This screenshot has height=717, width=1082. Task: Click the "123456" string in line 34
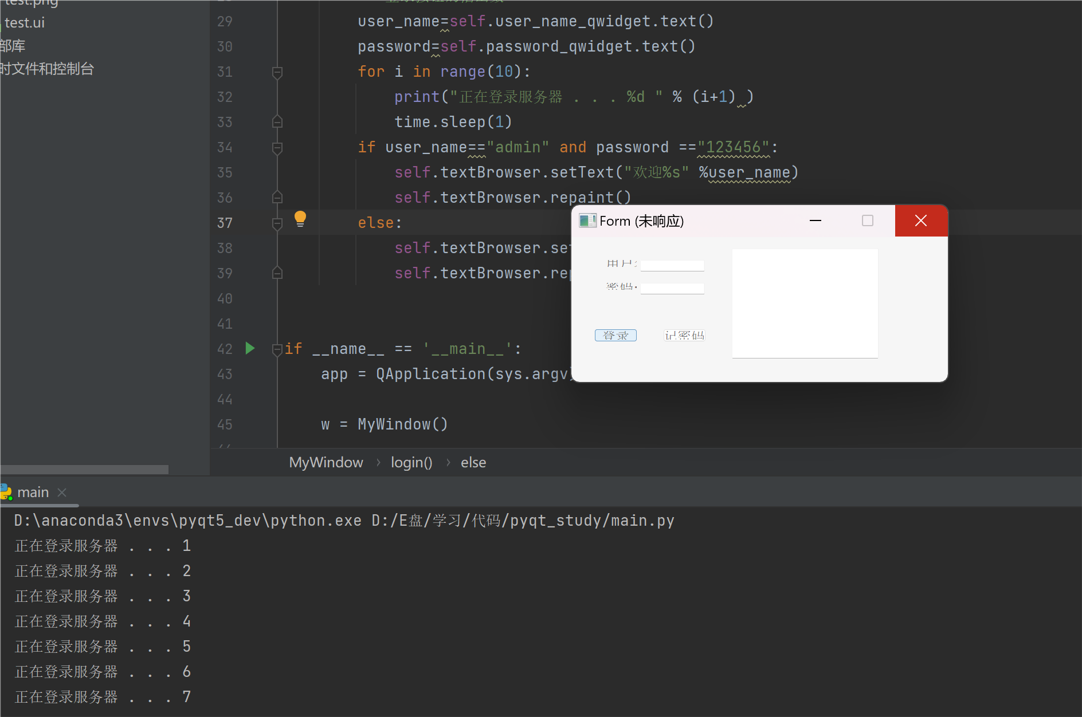coord(734,147)
